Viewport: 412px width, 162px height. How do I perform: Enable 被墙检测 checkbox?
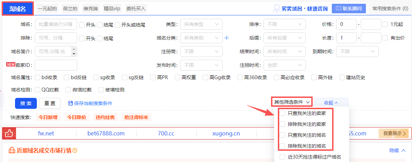[x=101, y=90]
